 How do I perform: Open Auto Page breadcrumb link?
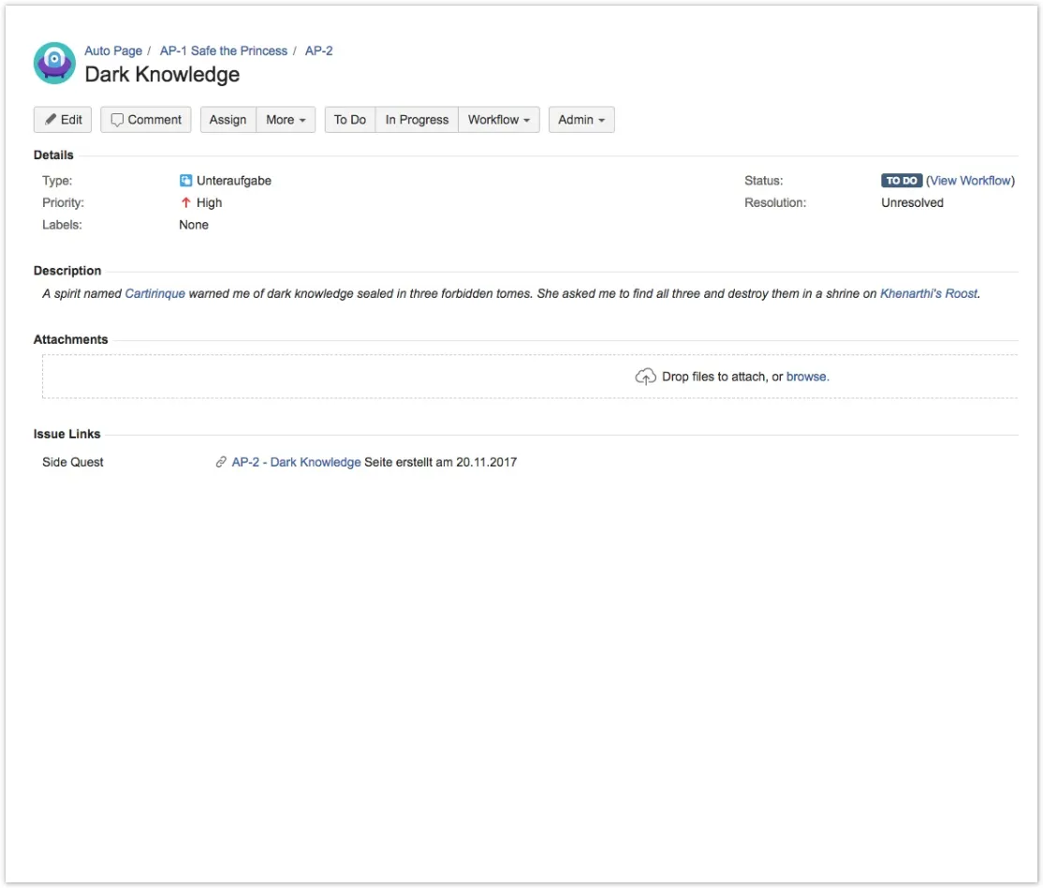113,51
